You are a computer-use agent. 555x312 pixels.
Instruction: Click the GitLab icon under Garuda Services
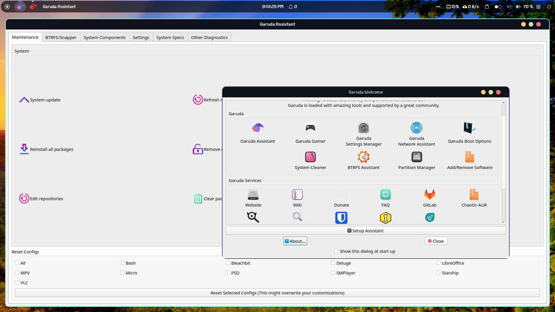point(430,197)
